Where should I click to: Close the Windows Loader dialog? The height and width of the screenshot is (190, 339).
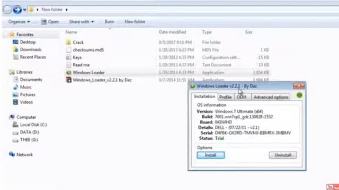coord(299,86)
